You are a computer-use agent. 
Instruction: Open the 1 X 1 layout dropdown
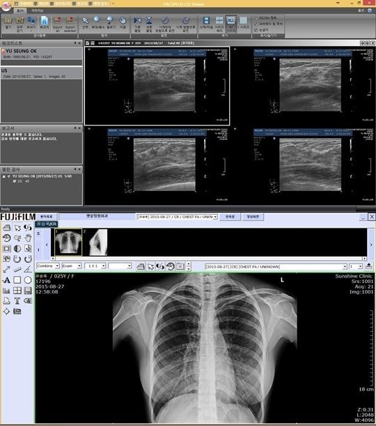95,266
